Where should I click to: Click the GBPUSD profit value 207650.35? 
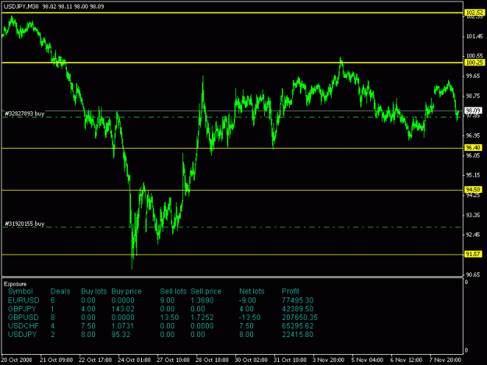tap(300, 318)
